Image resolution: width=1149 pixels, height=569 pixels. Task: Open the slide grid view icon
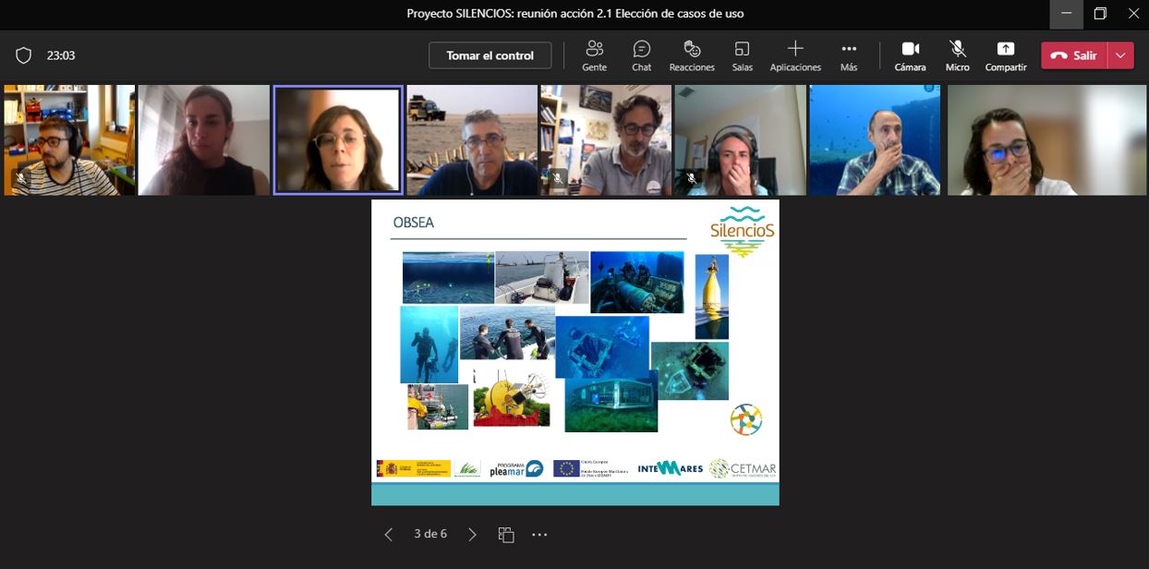click(x=506, y=534)
